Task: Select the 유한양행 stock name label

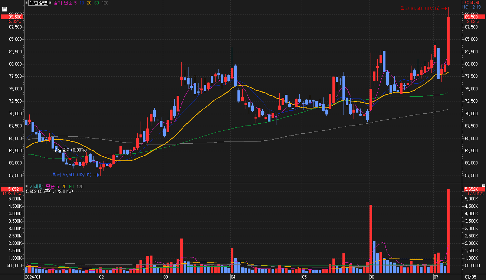Action: pyautogui.click(x=39, y=3)
